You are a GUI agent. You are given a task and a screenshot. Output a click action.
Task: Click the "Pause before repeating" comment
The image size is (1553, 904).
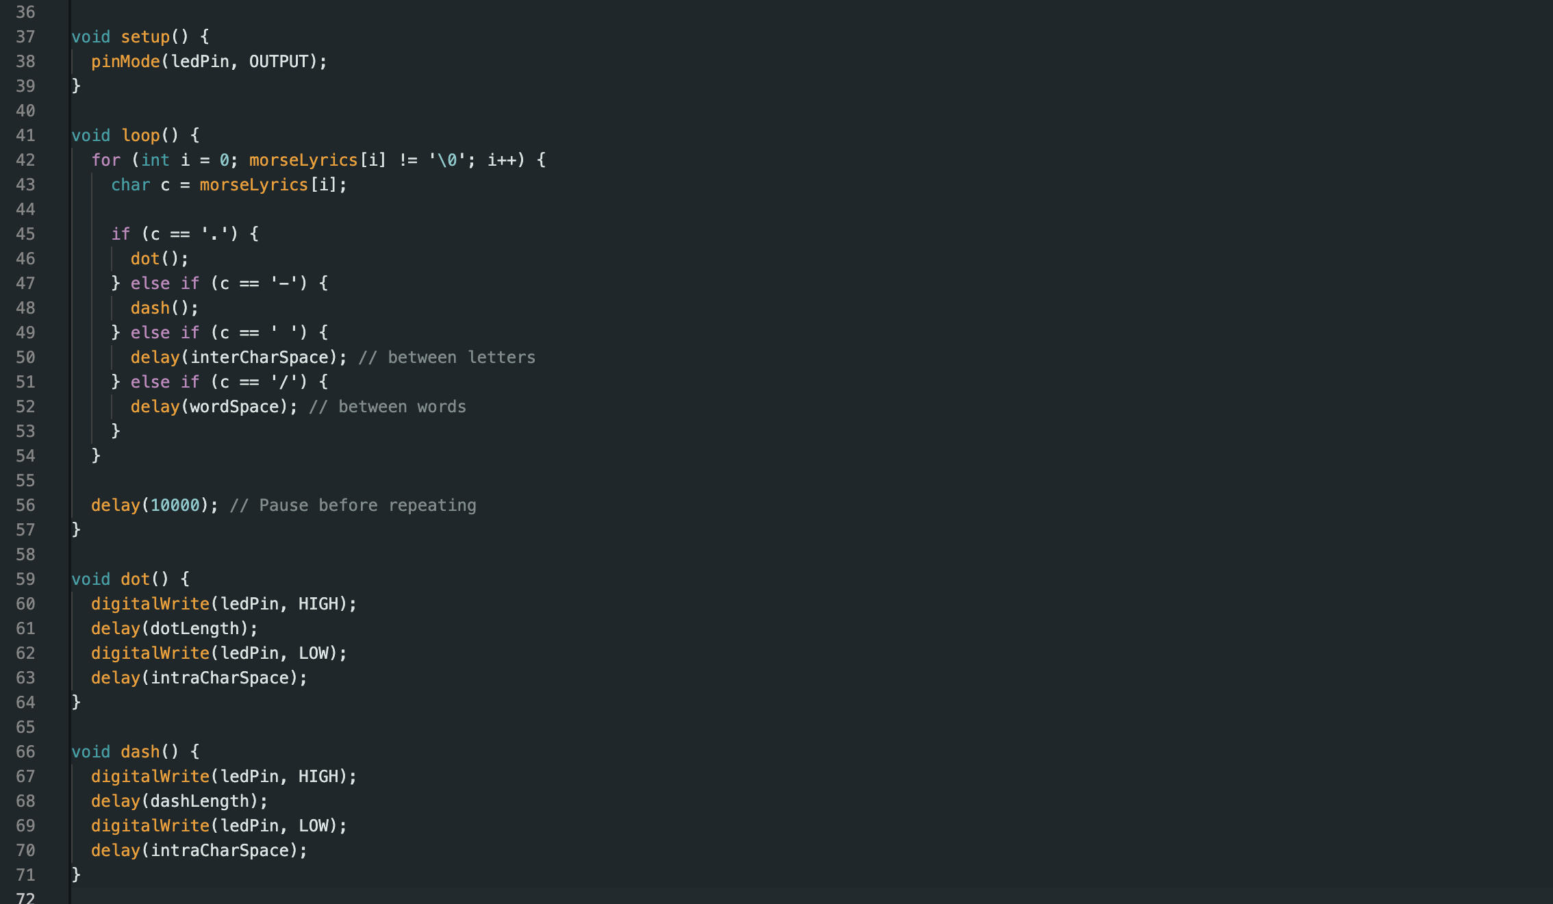pos(353,505)
